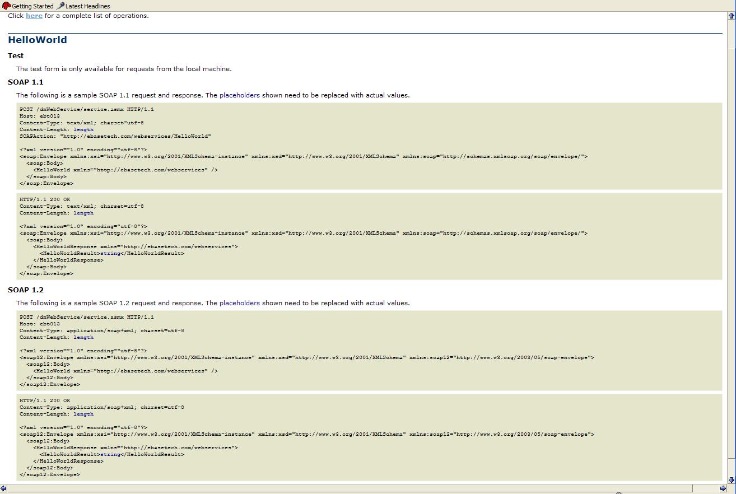Screen dimensions: 736x494
Task: Click the SOAP 1.1 section heading
Action: coord(26,82)
